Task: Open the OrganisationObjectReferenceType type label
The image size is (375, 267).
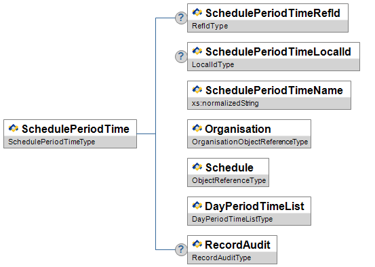Action: click(250, 142)
